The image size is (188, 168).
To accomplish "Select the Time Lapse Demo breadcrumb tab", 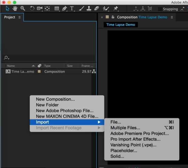I will 121,25.
